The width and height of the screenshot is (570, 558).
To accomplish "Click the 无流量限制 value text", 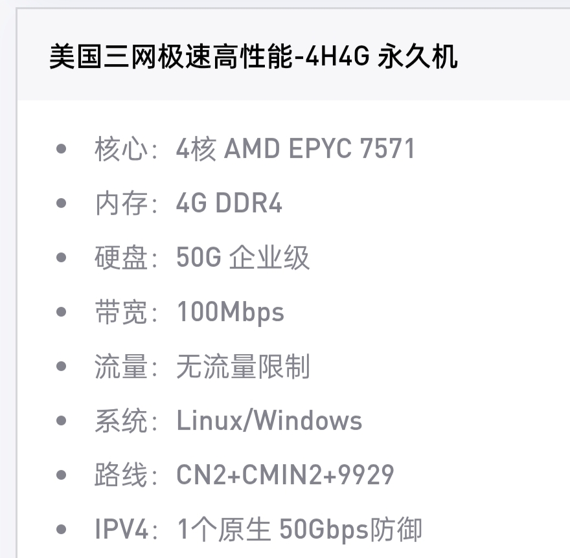I will (243, 367).
